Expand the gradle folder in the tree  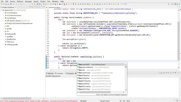(3, 29)
